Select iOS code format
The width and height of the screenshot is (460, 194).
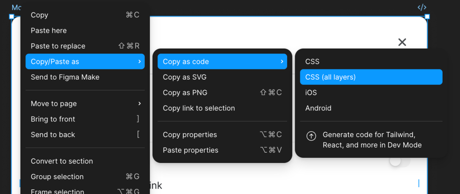311,92
